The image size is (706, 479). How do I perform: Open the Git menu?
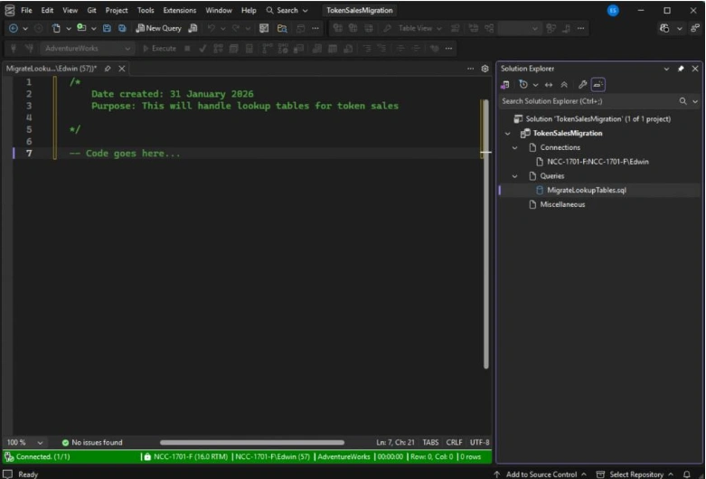(91, 10)
